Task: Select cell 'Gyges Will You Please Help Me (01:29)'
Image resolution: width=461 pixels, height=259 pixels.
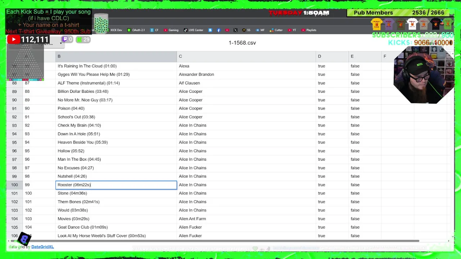Action: (116, 74)
